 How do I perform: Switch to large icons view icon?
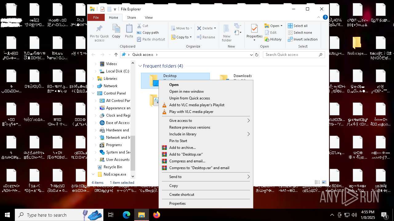[x=324, y=182]
